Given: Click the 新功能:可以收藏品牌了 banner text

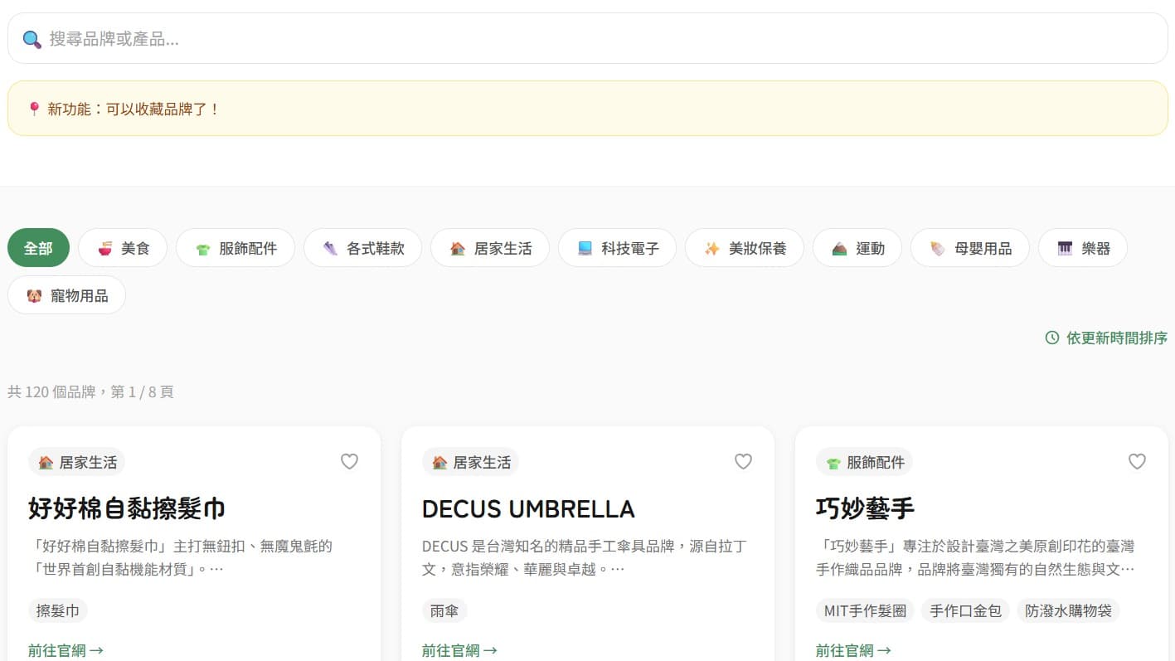Looking at the screenshot, I should pos(133,109).
